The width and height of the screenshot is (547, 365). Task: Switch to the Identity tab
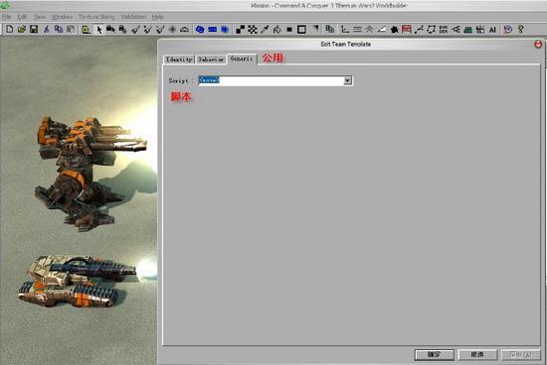179,60
